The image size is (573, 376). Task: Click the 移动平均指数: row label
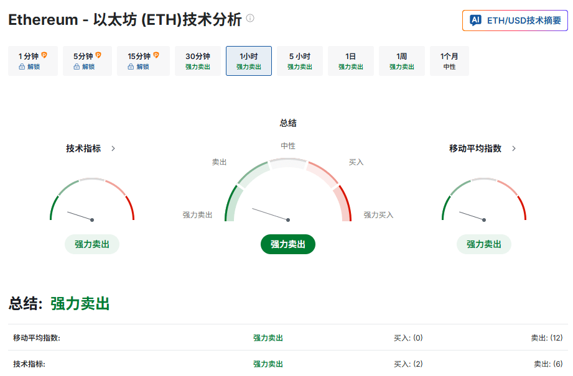37,338
